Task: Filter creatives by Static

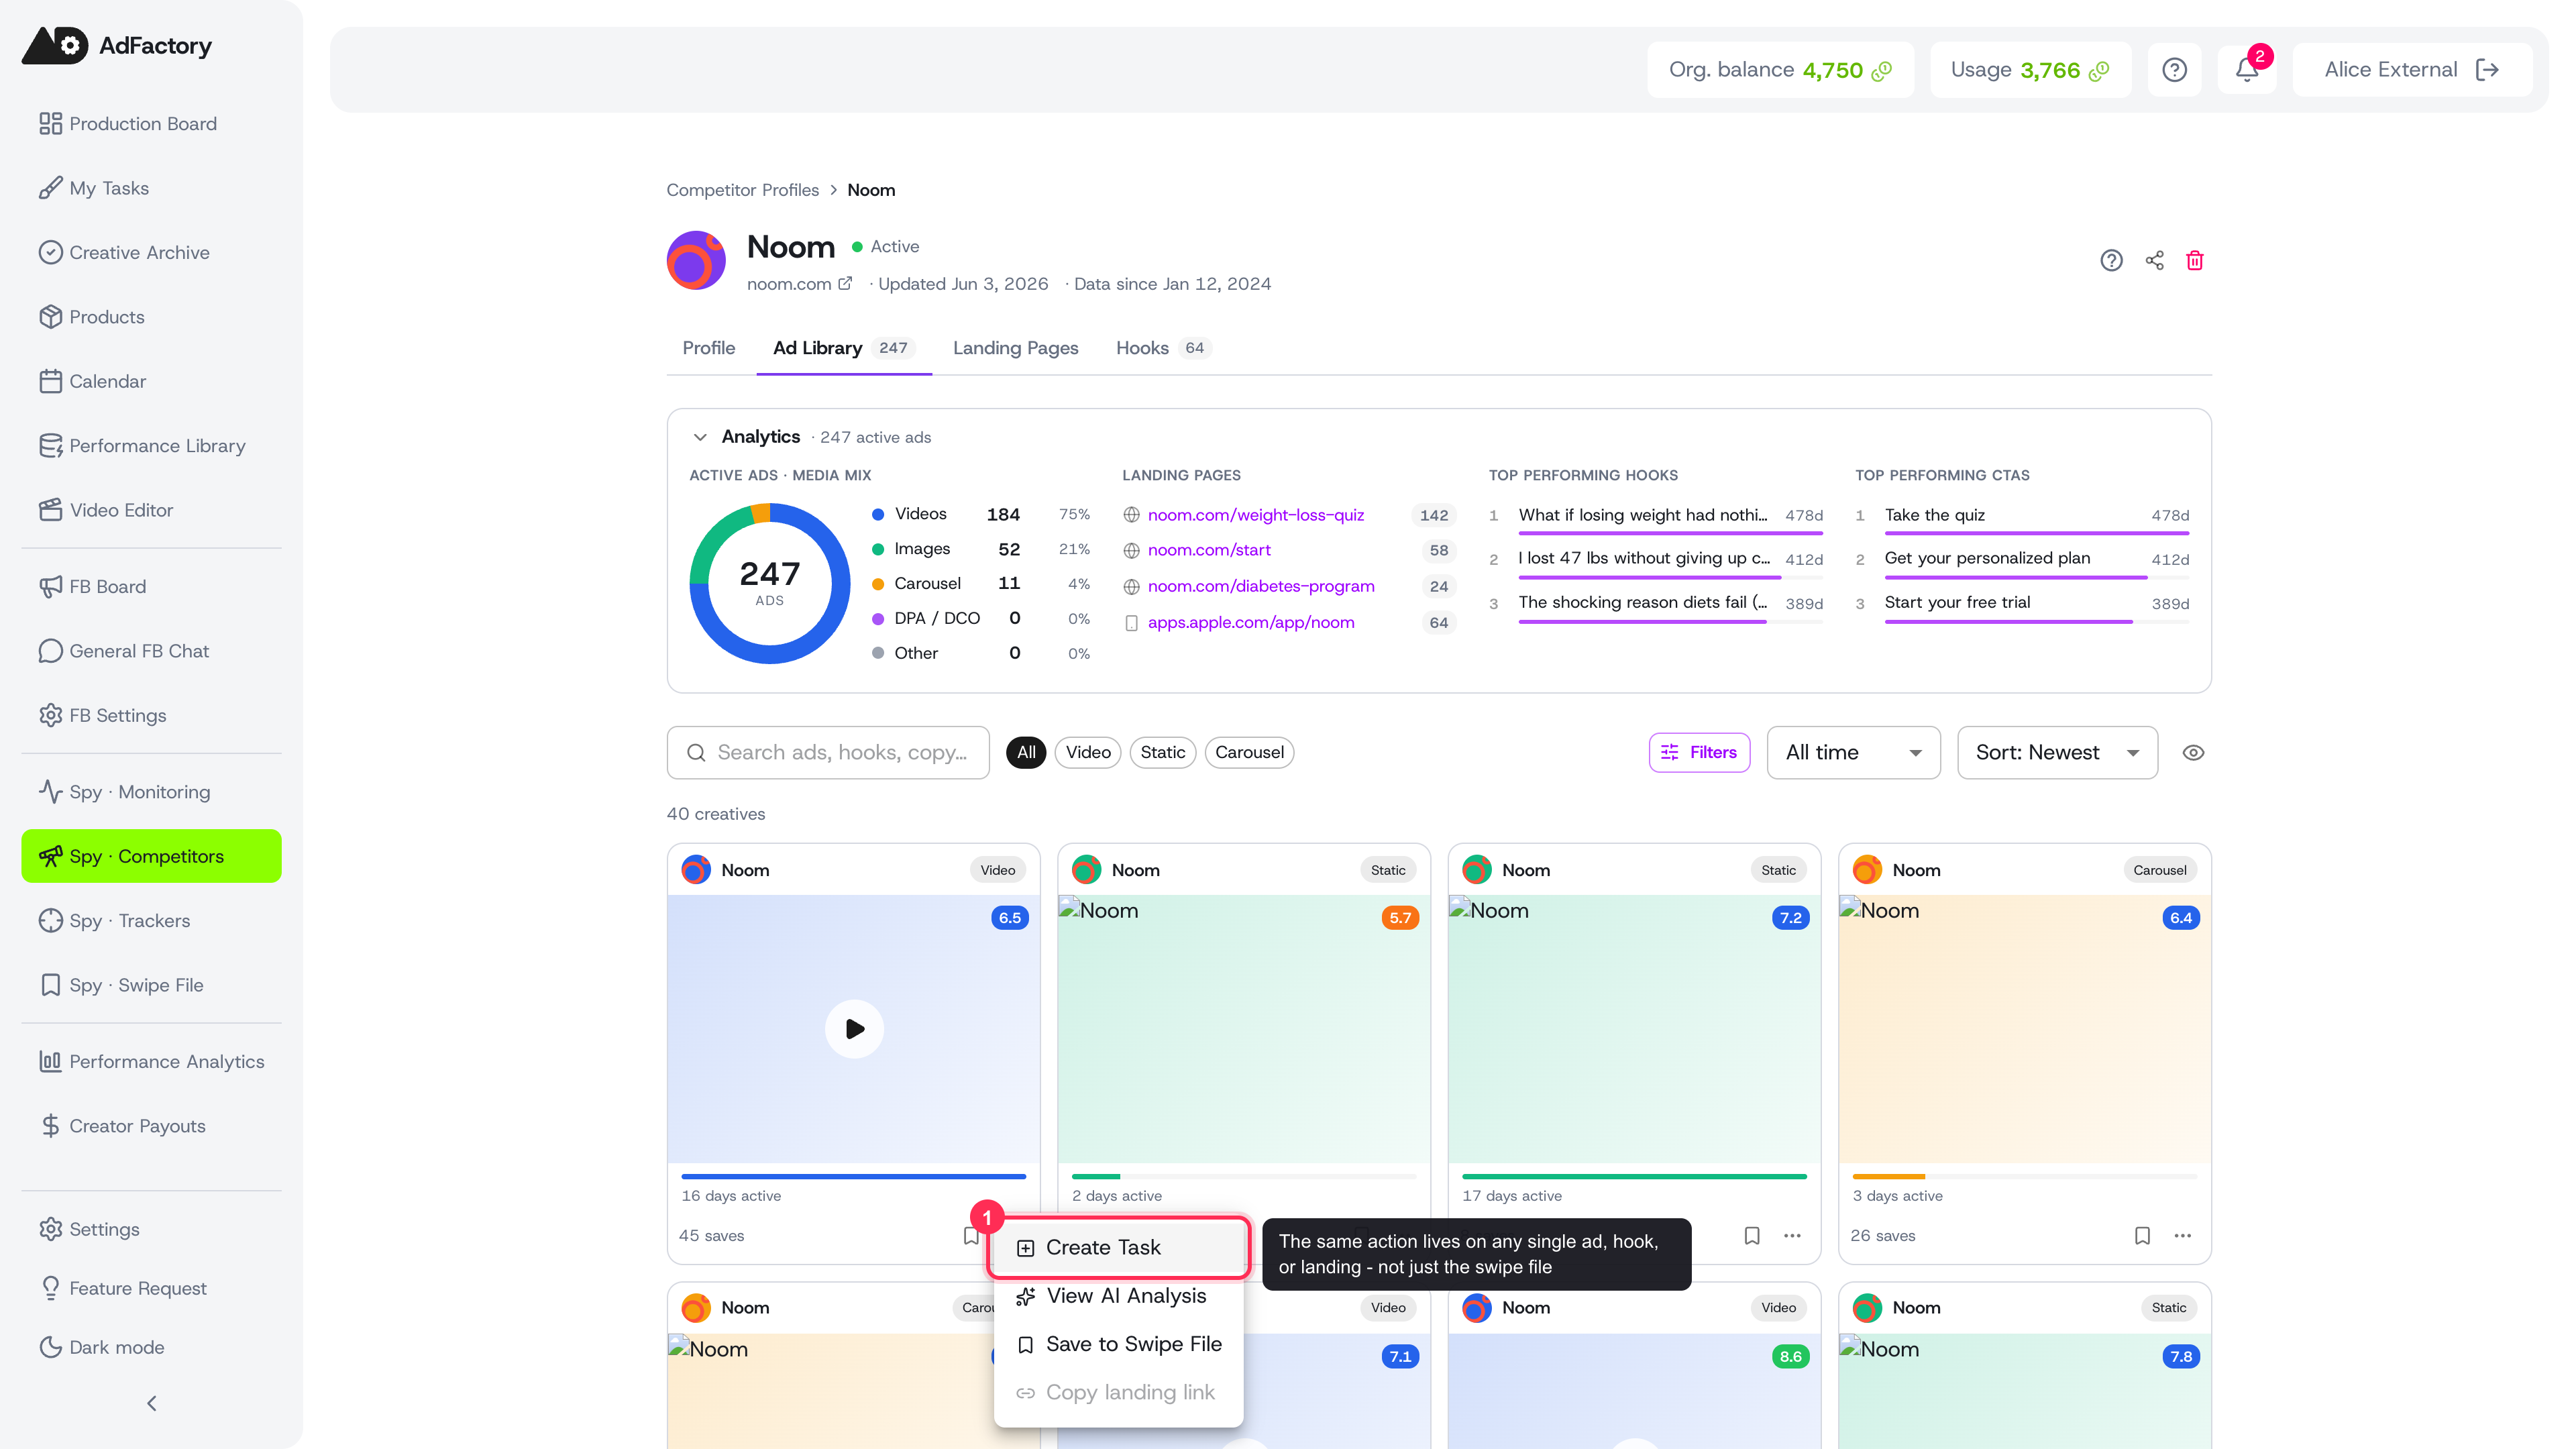Action: [x=1163, y=753]
